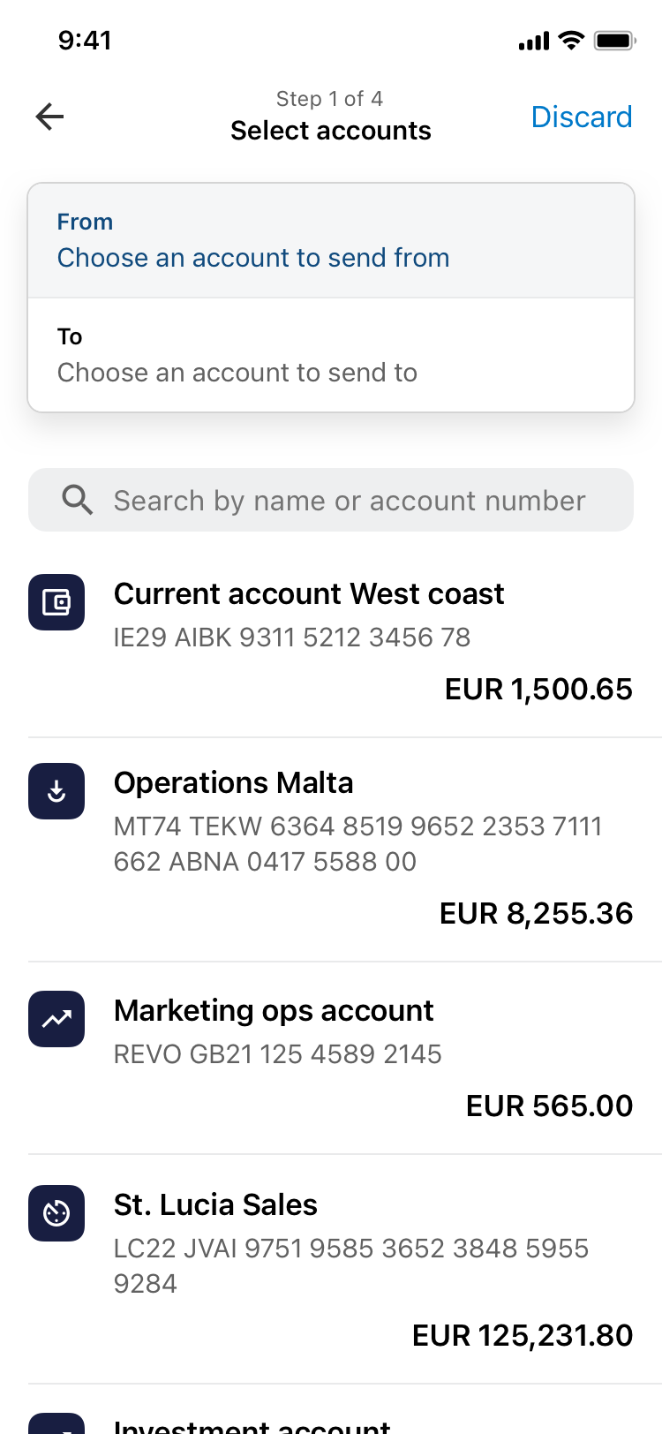Viewport: 662px width, 1434px height.
Task: Select the St. Lucia Sales account
Action: tap(215, 1205)
